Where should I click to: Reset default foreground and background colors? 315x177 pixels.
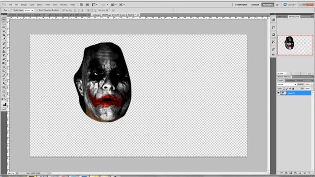(x=2, y=99)
